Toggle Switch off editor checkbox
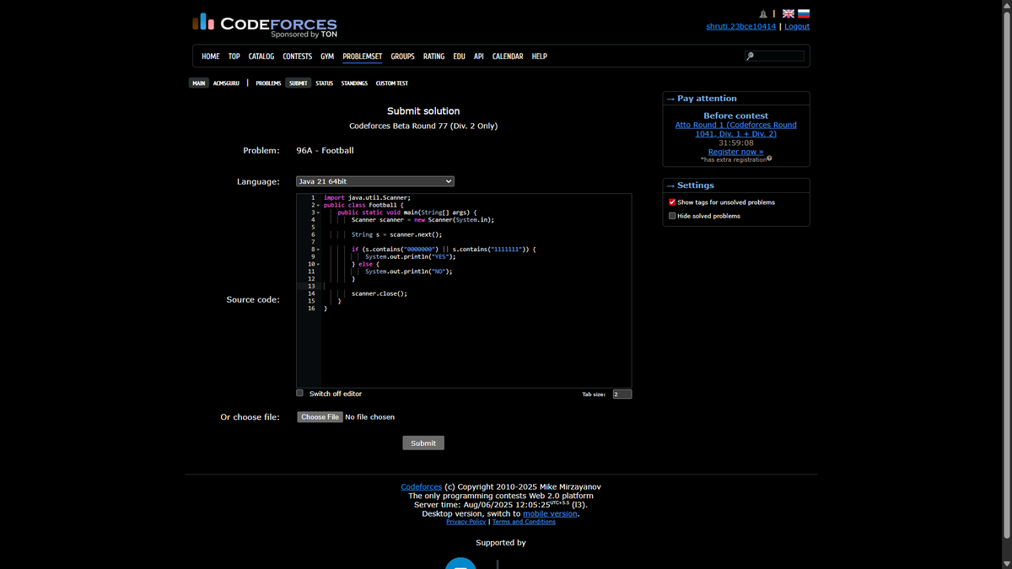1012x569 pixels. click(x=299, y=393)
